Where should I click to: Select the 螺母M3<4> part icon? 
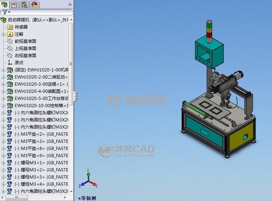[10, 184]
